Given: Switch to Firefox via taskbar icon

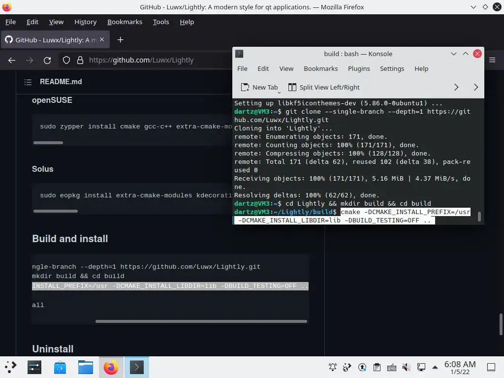Looking at the screenshot, I should (x=111, y=367).
